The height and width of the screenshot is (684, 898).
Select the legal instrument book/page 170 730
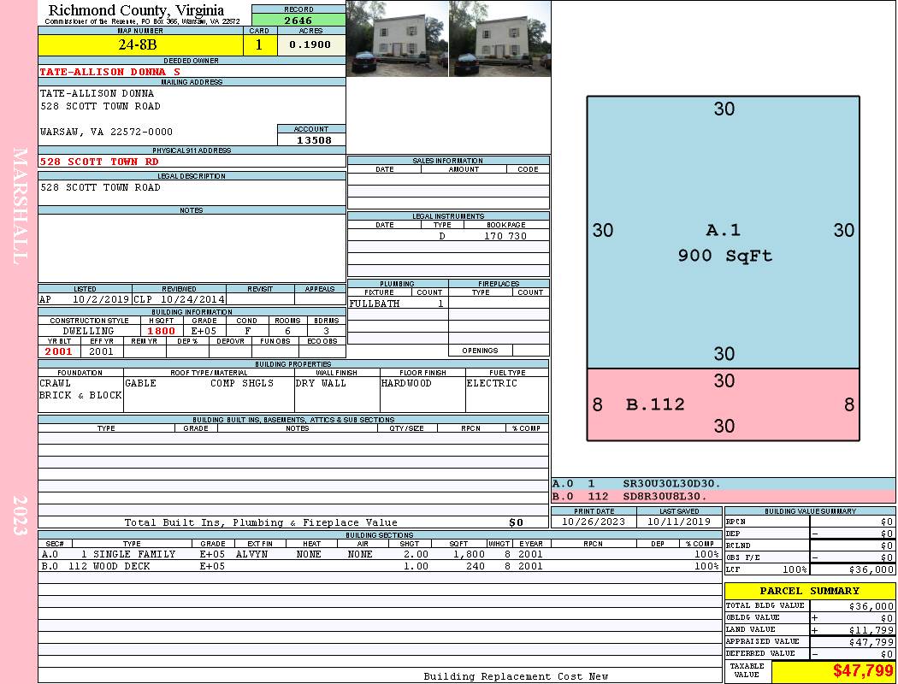point(505,236)
